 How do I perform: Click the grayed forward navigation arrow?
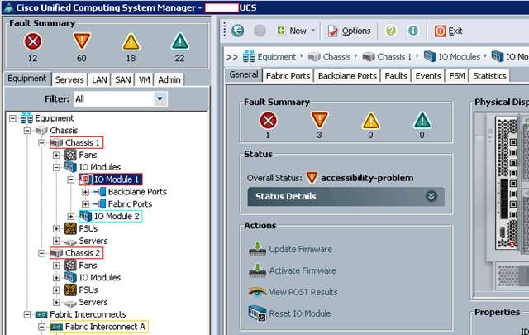[260, 31]
